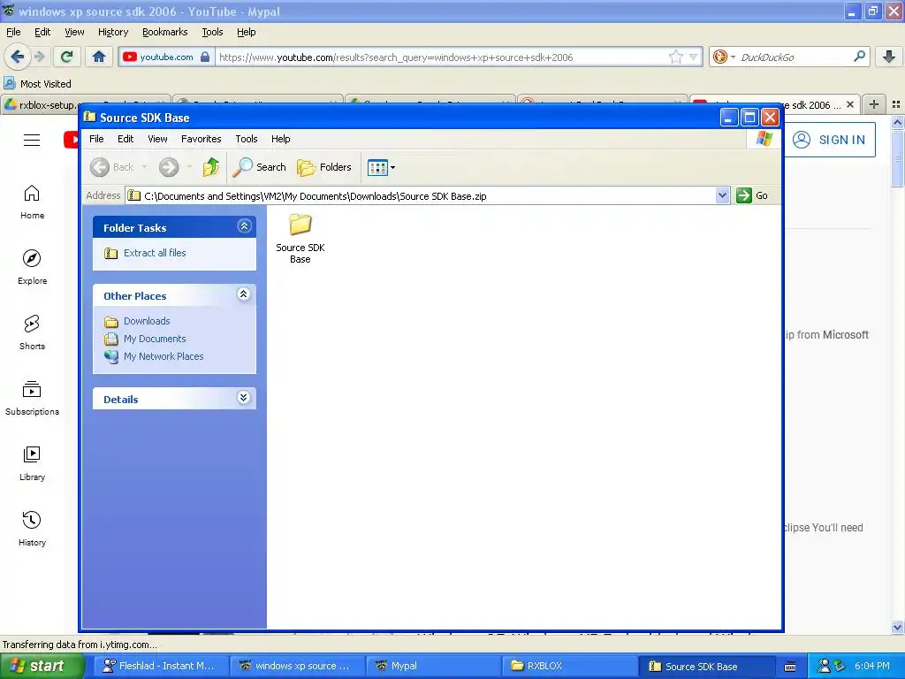The image size is (905, 679).
Task: Open the Forward history dropdown arrow
Action: coord(189,167)
